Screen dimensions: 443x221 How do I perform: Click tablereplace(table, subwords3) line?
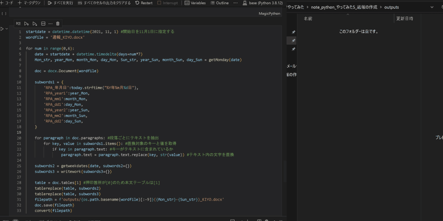(68, 194)
